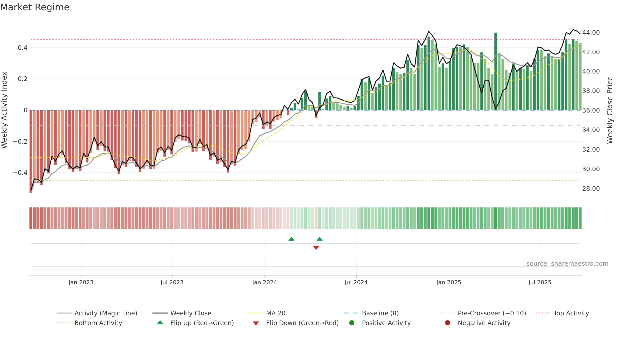Click the red flip-down marker on the timeline
The width and height of the screenshot is (617, 347).
pos(316,248)
